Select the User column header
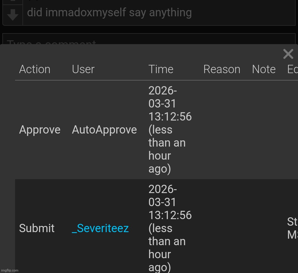 point(83,69)
